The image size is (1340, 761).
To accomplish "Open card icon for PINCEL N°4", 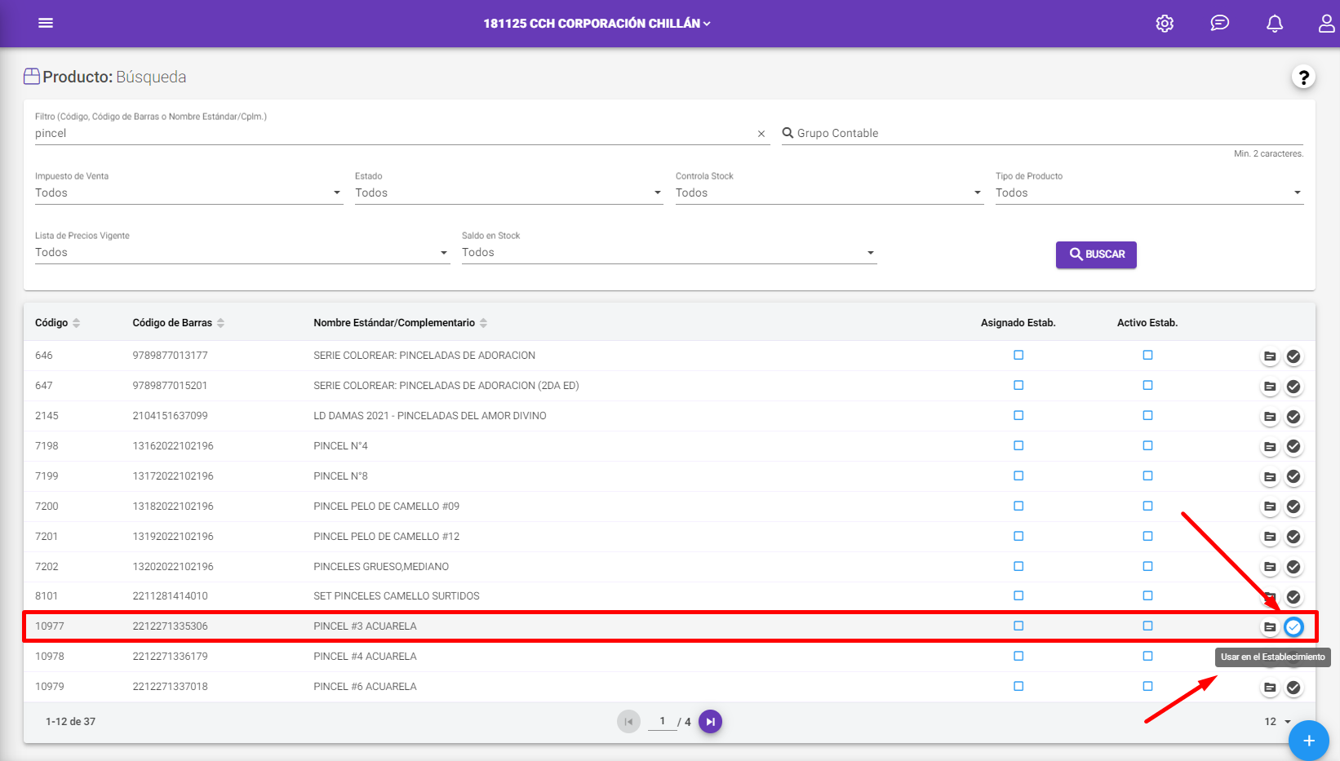I will [1270, 447].
